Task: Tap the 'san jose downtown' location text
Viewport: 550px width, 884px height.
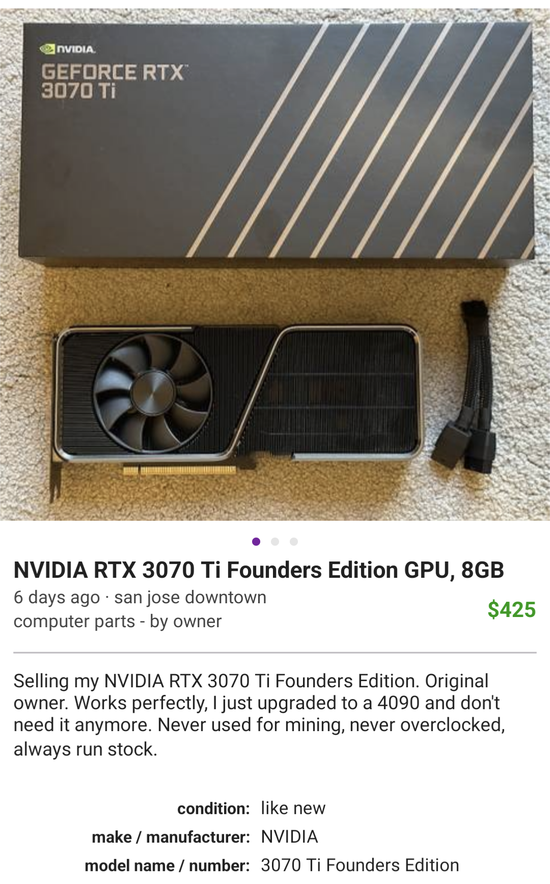Action: point(190,597)
